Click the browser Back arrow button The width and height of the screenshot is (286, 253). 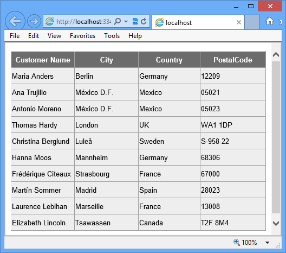tap(15, 21)
